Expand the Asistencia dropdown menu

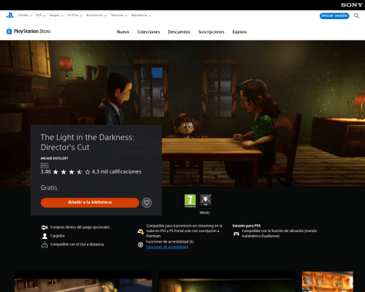click(141, 15)
